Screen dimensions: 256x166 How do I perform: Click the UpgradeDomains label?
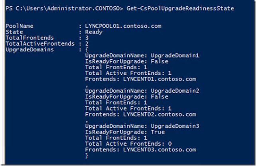(x=30, y=50)
